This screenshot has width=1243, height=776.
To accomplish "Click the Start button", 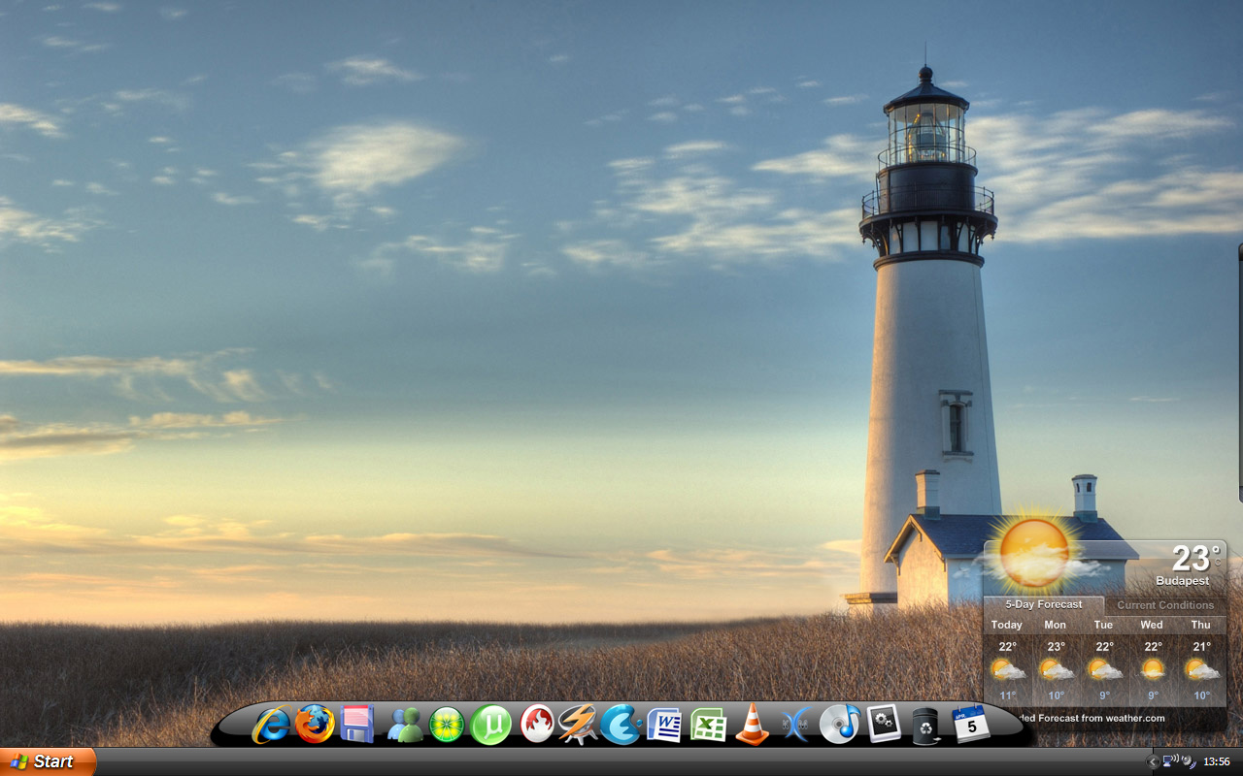I will (48, 761).
